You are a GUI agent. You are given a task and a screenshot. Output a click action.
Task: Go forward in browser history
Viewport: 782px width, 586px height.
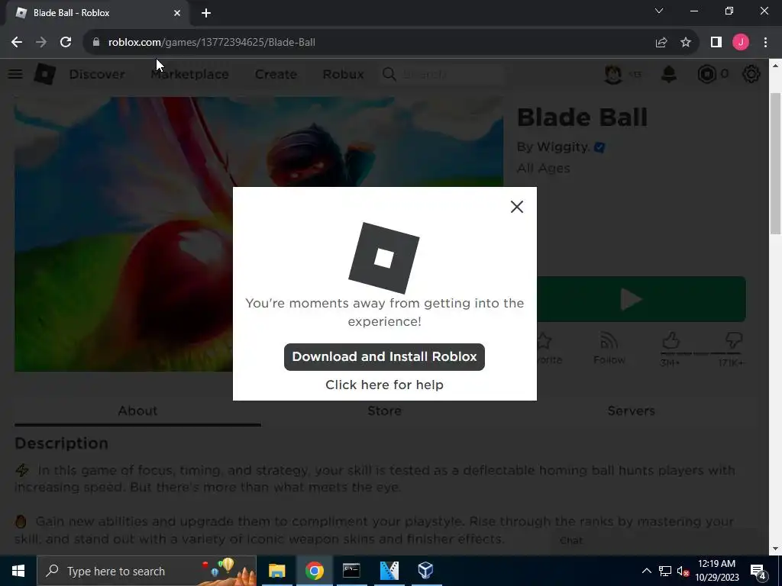coord(41,43)
